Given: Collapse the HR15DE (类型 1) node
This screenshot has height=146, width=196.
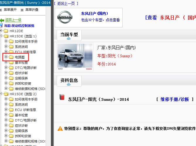Looking at the screenshot, I should click(x=1, y=36).
